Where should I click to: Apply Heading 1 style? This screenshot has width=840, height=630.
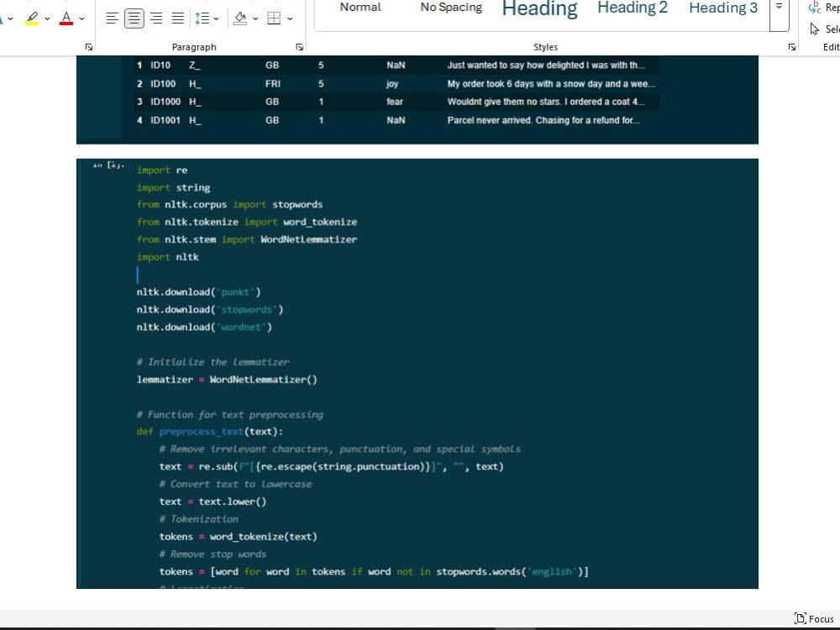[539, 8]
